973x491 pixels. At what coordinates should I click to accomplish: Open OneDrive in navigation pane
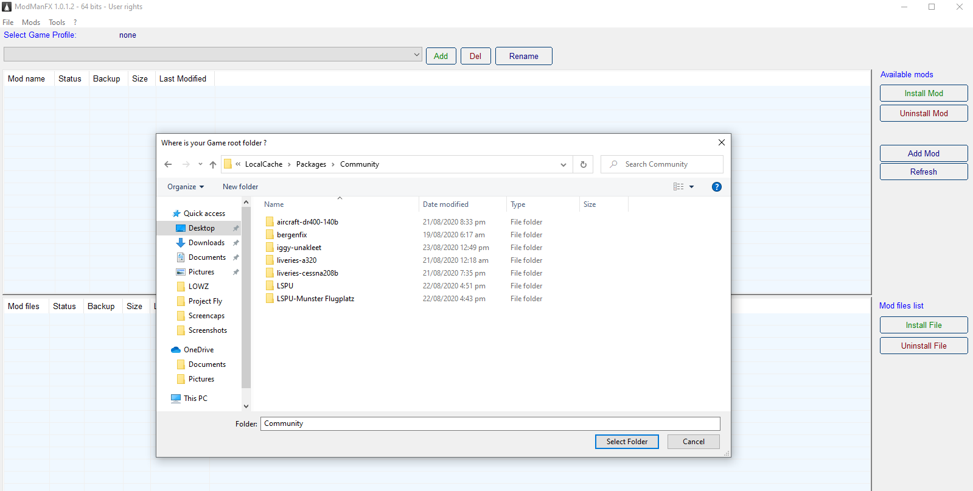click(198, 350)
